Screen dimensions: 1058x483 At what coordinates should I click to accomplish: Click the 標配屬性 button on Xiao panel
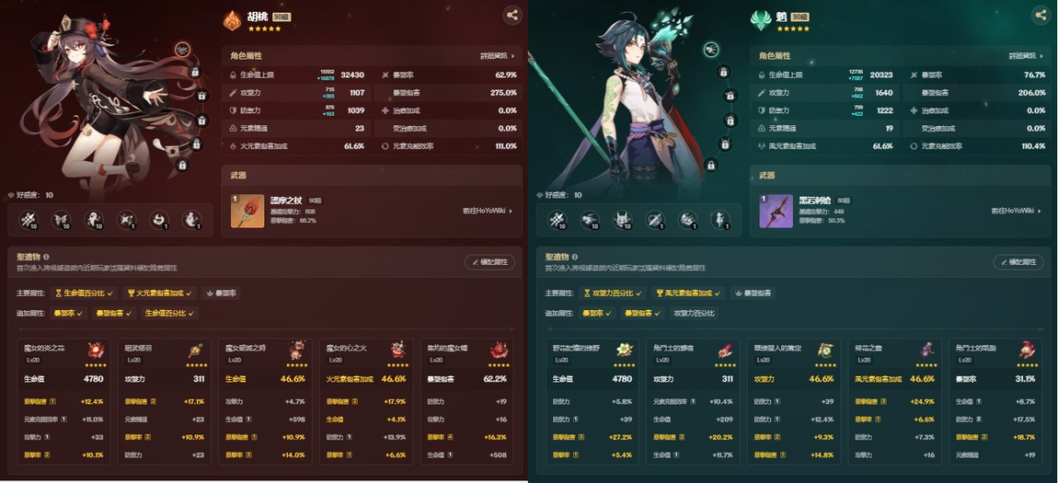click(x=1018, y=262)
